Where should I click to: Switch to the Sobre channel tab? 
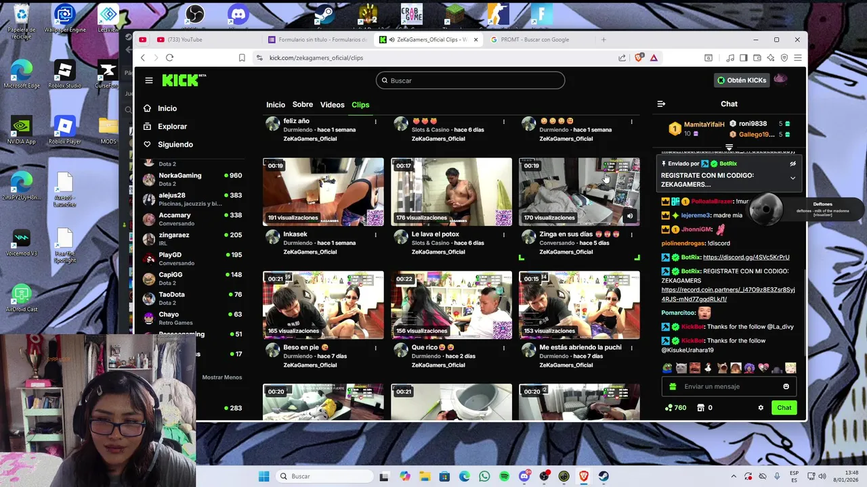pos(303,105)
